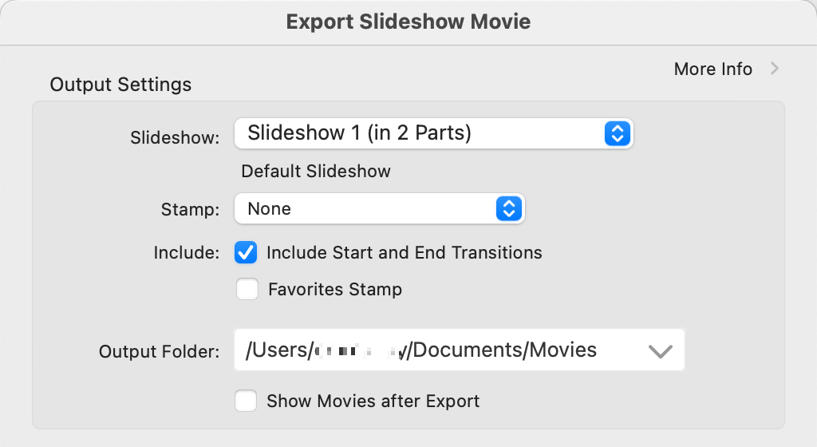Click the Include: field label

tap(186, 253)
